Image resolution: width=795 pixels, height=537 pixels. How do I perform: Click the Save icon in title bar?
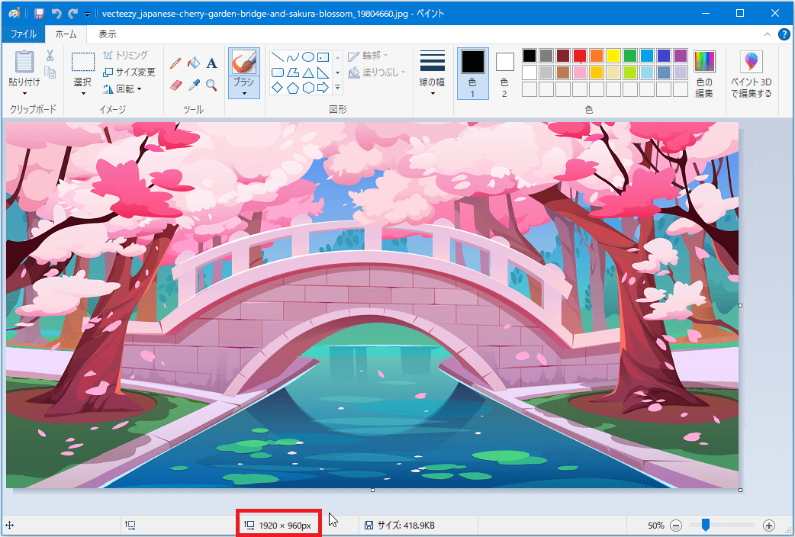39,14
